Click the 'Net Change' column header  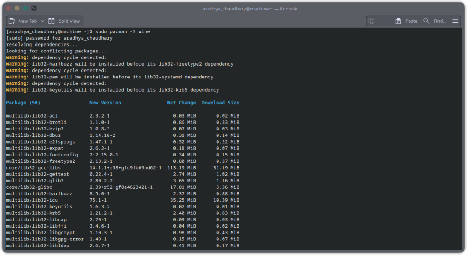(x=182, y=103)
